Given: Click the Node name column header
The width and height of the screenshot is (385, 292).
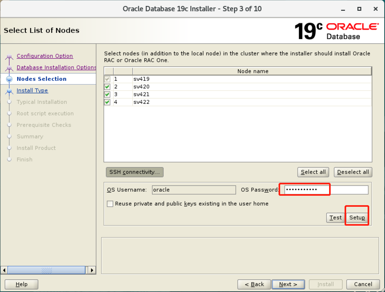Looking at the screenshot, I should (253, 71).
